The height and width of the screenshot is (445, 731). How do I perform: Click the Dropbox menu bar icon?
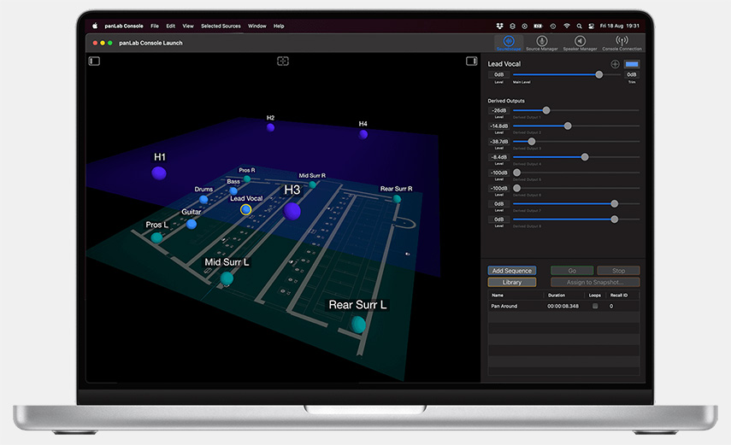(499, 26)
